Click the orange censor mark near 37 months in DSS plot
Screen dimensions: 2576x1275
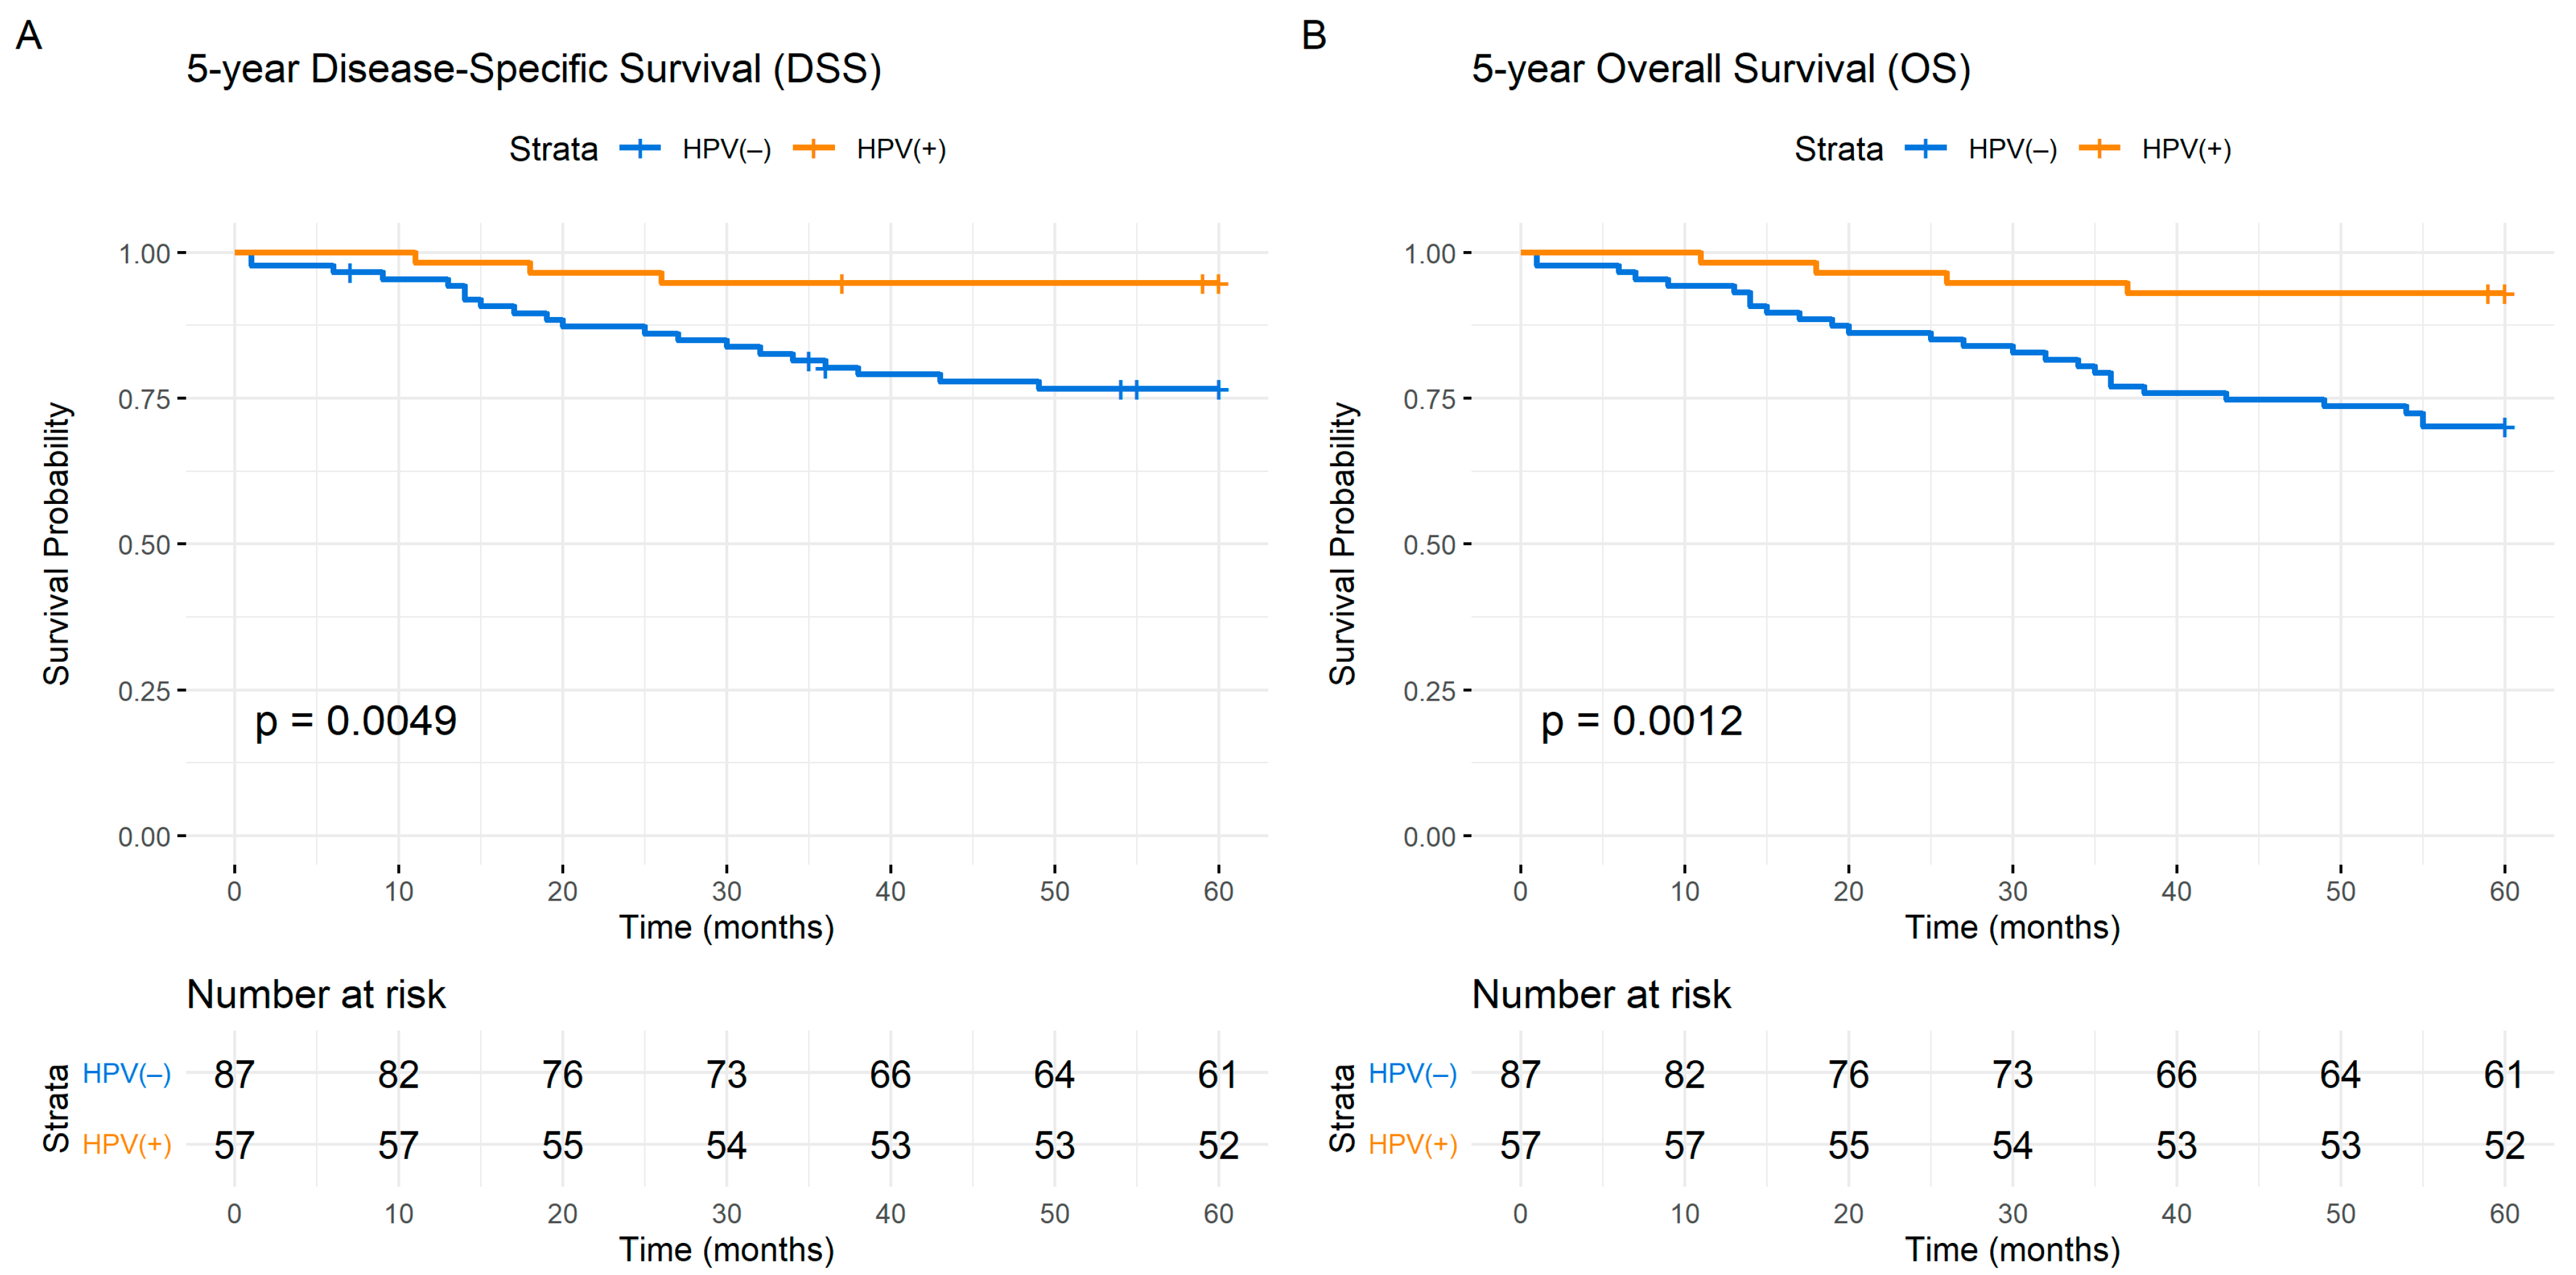click(x=842, y=284)
